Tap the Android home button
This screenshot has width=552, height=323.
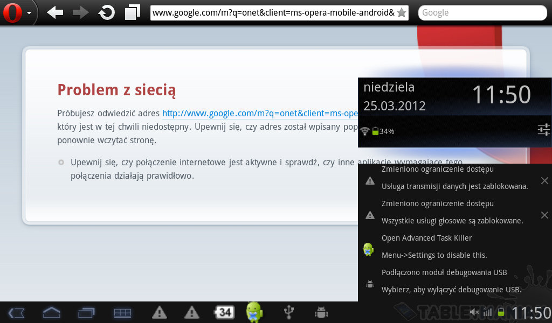[51, 312]
